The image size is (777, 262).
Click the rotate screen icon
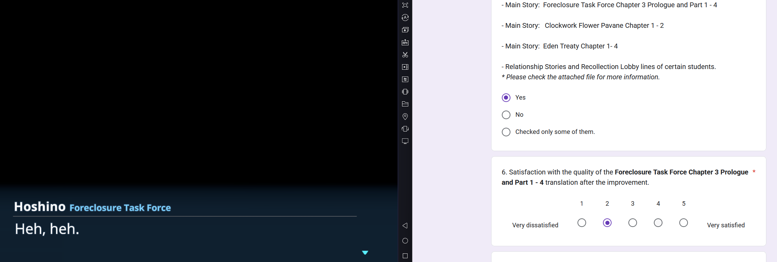point(405,129)
